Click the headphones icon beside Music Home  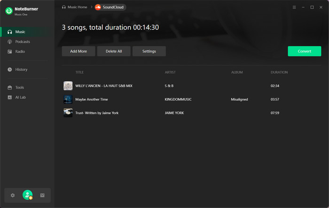(64, 7)
